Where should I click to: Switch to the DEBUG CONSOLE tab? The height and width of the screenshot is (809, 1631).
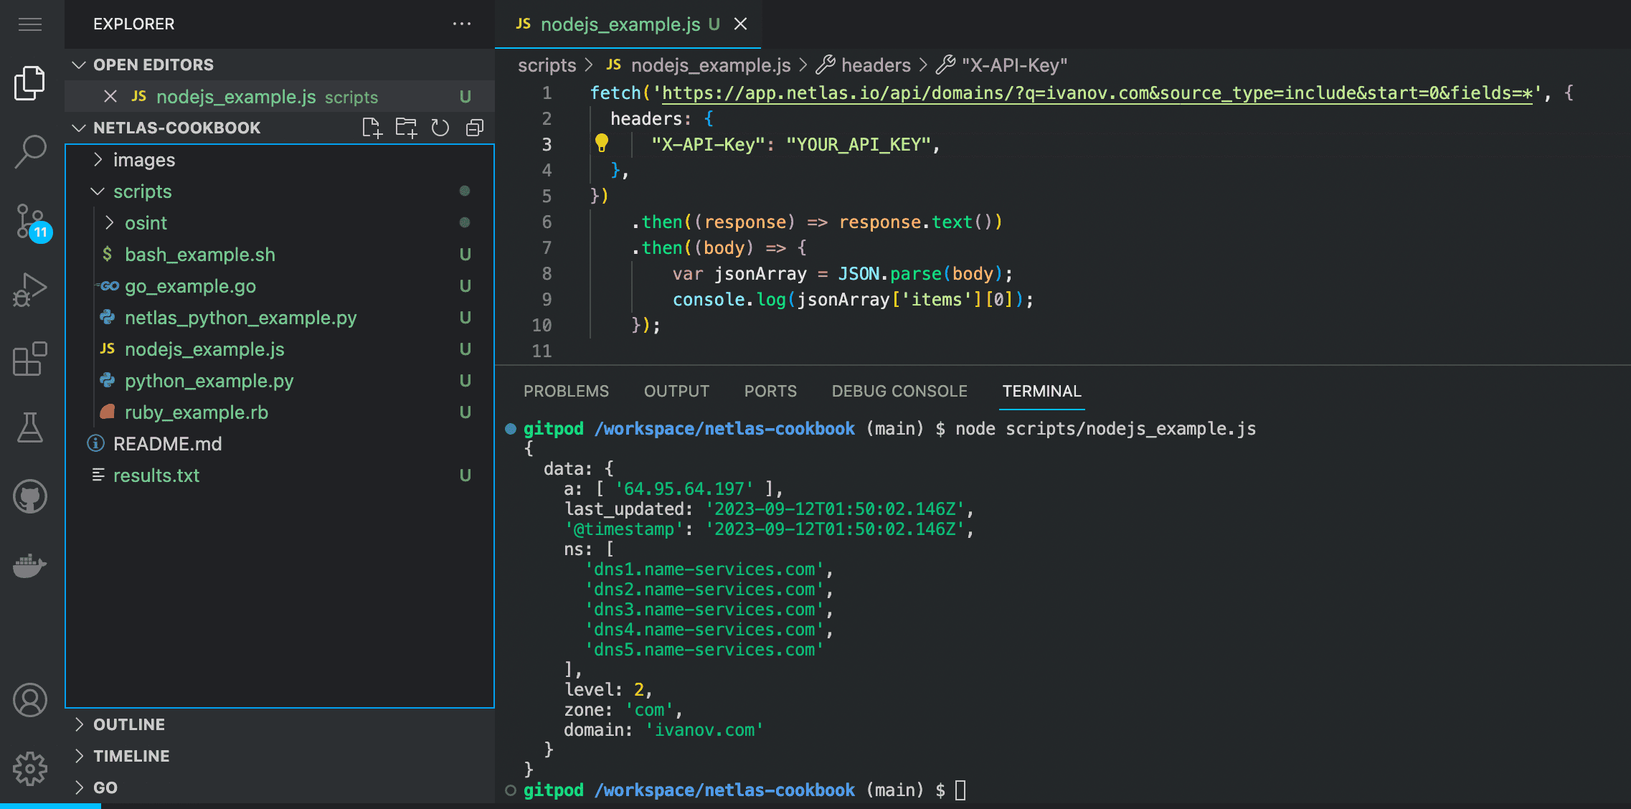point(899,391)
